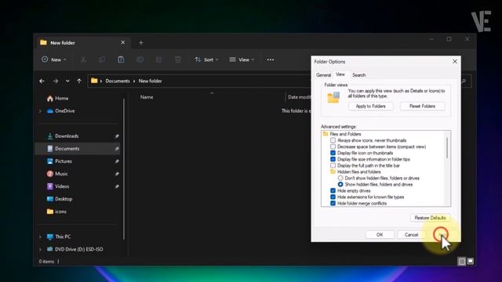Uncheck Hide folder merge conflicts
The image size is (502, 282).
(x=333, y=204)
